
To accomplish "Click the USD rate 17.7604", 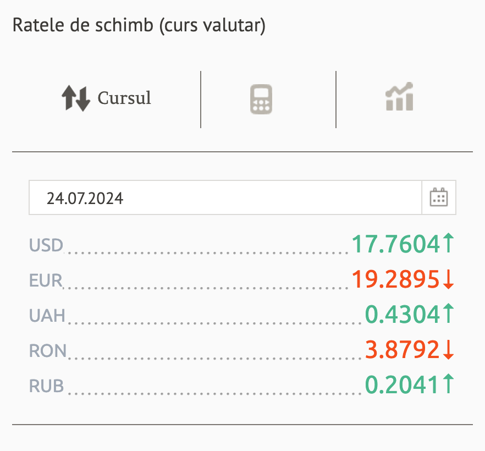I will [x=396, y=245].
